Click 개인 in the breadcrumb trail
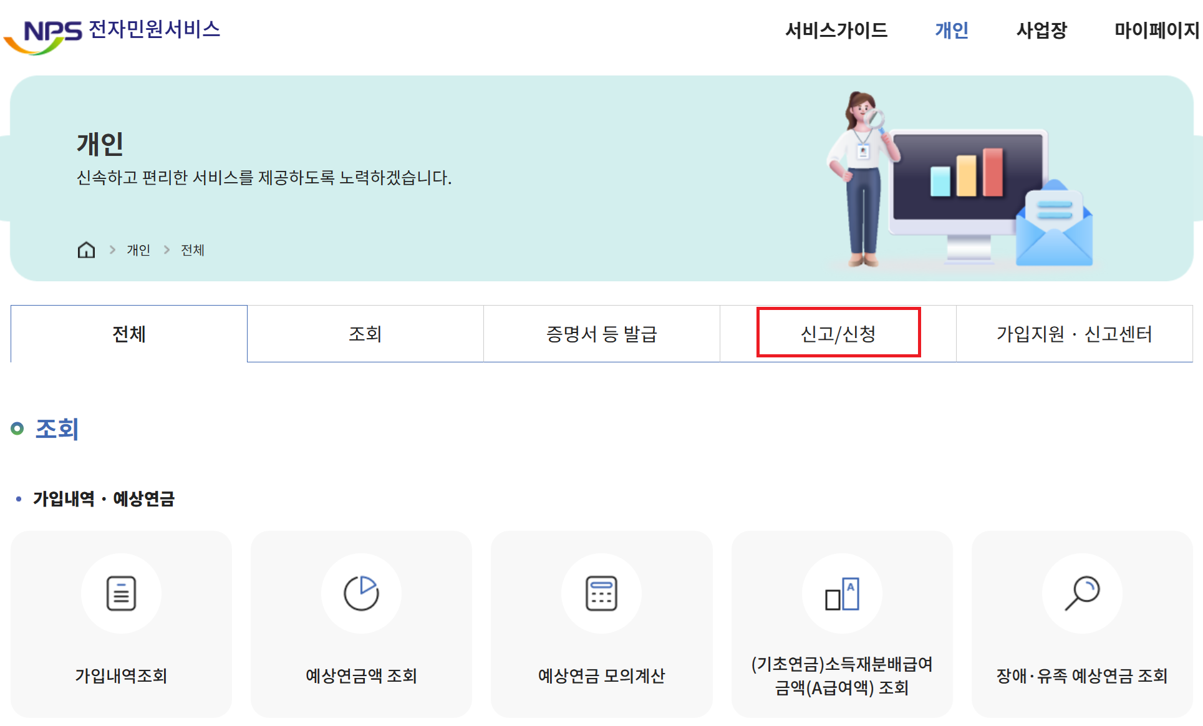Screen dimensions: 1203x726 (x=138, y=249)
